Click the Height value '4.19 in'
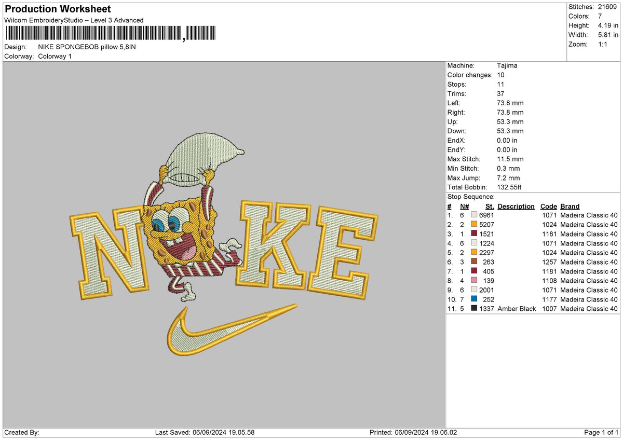The width and height of the screenshot is (623, 440). click(x=608, y=25)
